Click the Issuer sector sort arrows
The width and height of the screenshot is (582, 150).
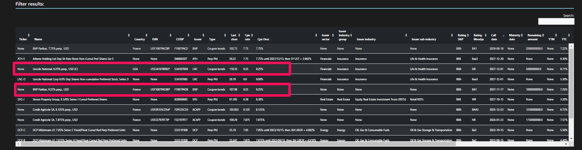click(x=333, y=35)
